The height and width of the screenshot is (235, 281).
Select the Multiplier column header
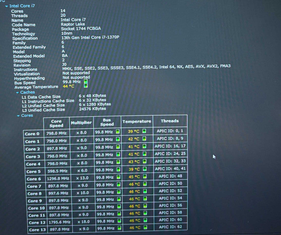point(81,123)
